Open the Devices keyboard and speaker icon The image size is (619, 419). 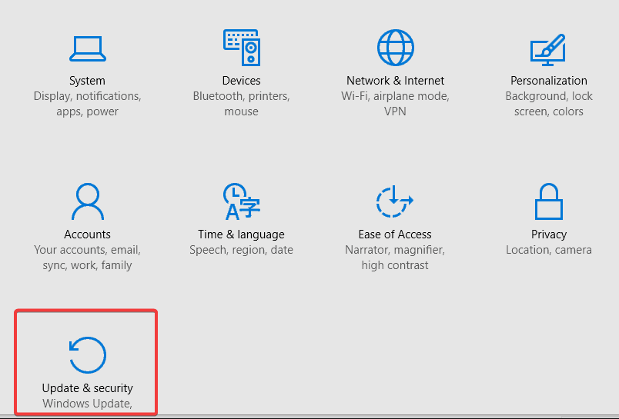[x=242, y=48]
